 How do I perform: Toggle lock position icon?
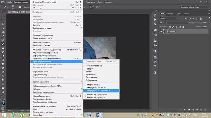click(176, 27)
